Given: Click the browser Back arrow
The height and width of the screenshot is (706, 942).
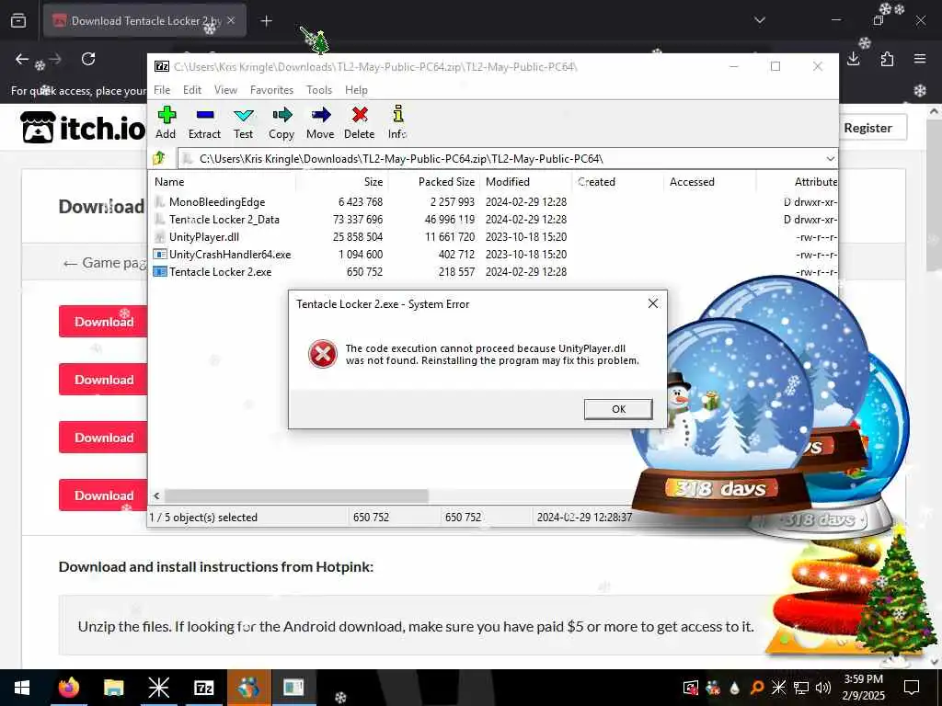Looking at the screenshot, I should [22, 59].
